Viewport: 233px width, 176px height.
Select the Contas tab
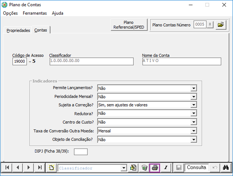pyautogui.click(x=41, y=30)
